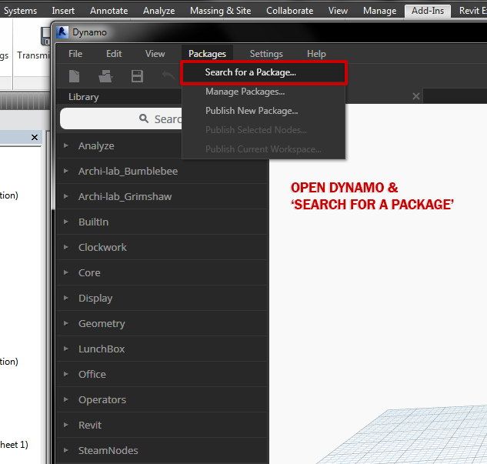Viewport: 487px width, 464px height.
Task: Click the Save disk icon in Dynamo toolbar
Action: click(x=137, y=76)
